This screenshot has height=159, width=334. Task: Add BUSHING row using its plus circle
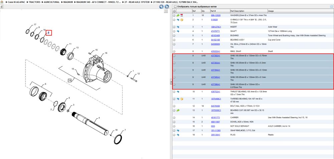(x=174, y=35)
